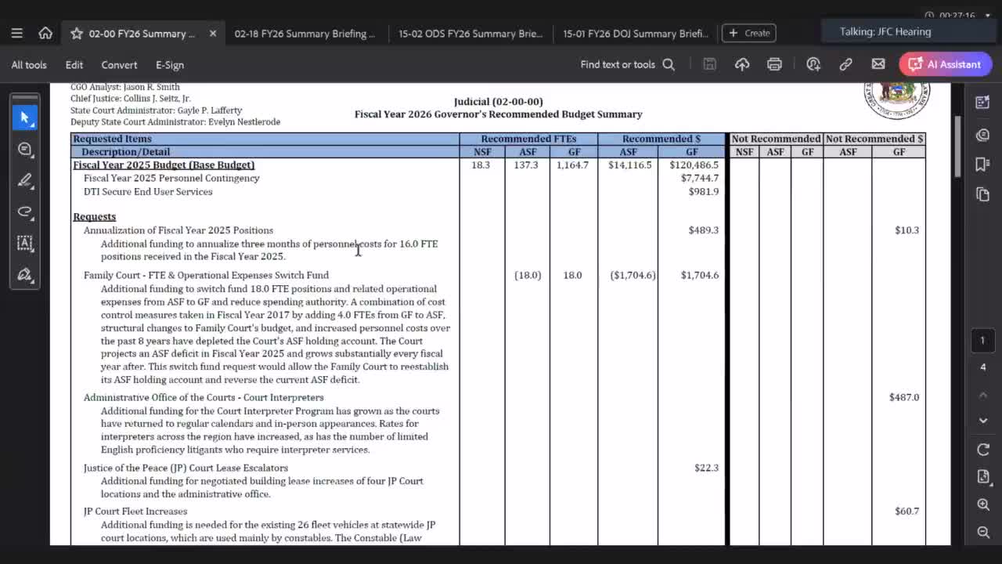Activate the Add Text tool
This screenshot has width=1002, height=564.
pos(24,243)
